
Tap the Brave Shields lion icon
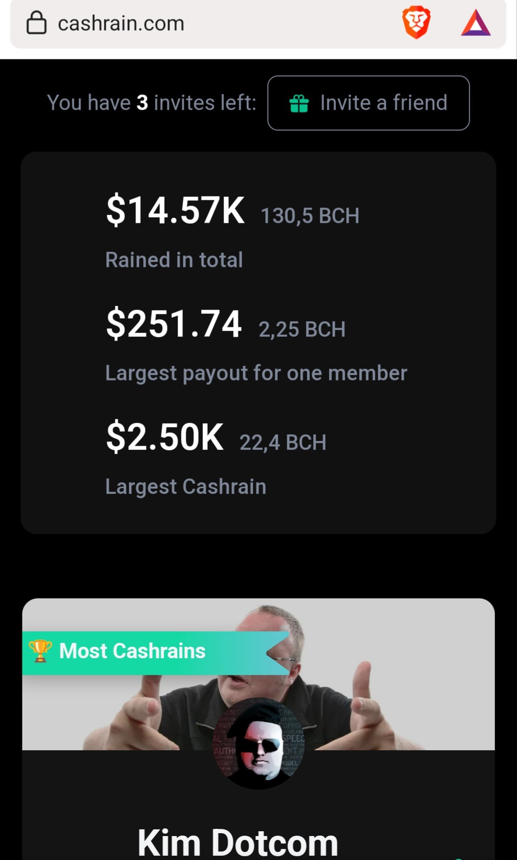click(x=416, y=22)
